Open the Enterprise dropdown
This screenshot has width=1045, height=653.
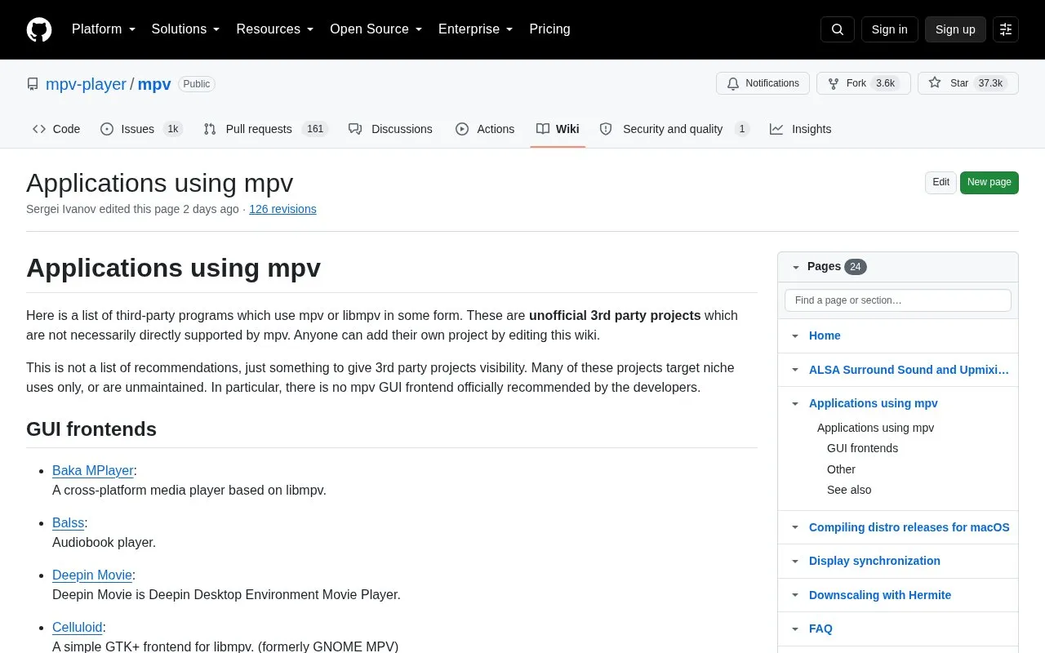coord(476,29)
